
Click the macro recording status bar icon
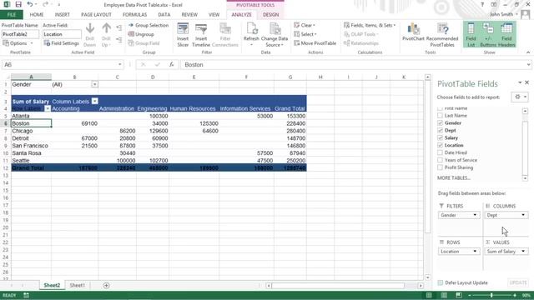pyautogui.click(x=26, y=295)
